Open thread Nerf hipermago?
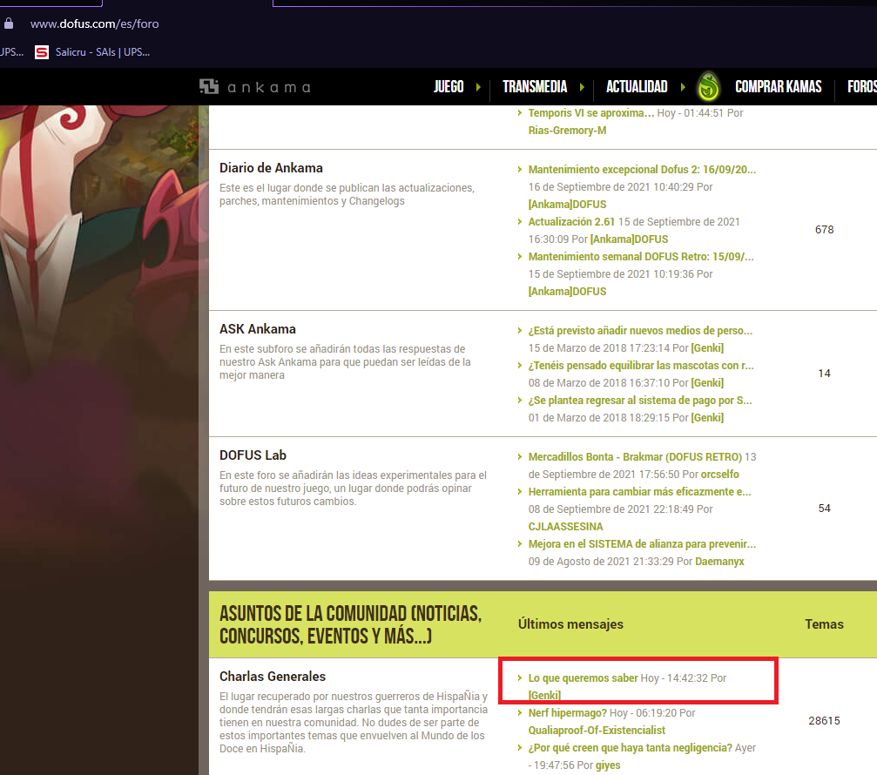 tap(567, 713)
